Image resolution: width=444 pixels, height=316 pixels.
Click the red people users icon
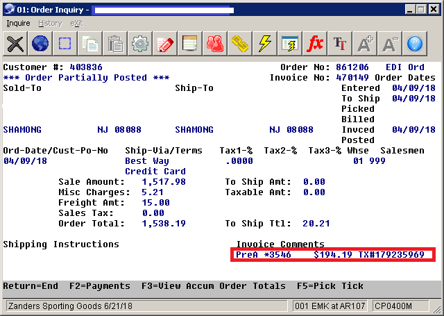[x=214, y=44]
